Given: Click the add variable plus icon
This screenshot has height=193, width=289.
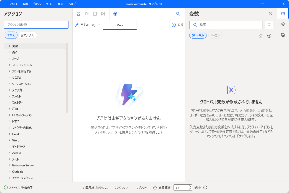Looking at the screenshot, I should (x=269, y=36).
